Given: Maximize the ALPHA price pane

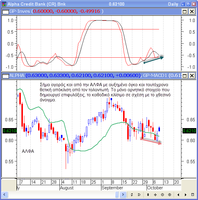Looking at the screenshot, I should tap(185, 76).
